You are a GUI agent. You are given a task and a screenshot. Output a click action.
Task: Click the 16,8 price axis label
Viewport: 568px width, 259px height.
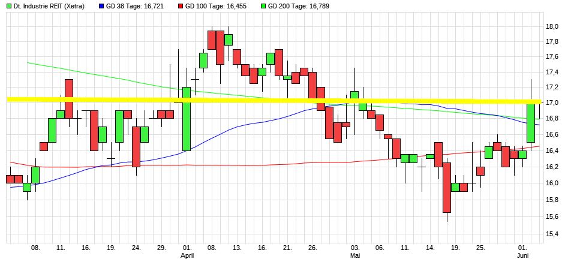click(x=552, y=119)
